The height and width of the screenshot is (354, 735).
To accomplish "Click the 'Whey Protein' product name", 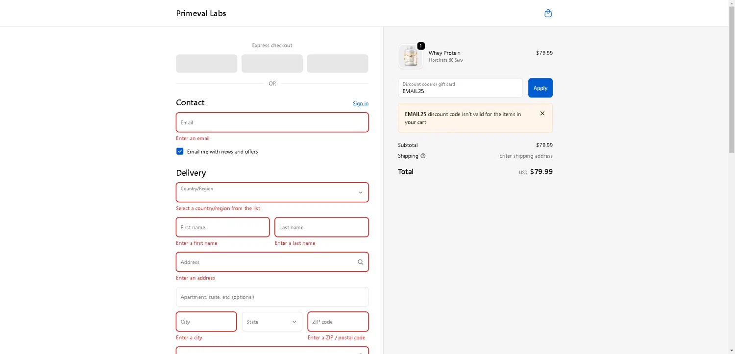I will click(x=444, y=53).
